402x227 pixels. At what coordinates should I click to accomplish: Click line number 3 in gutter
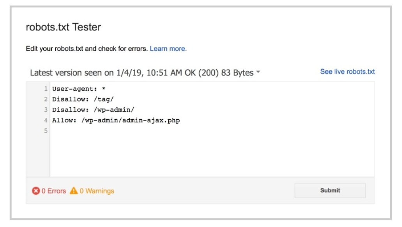(x=46, y=110)
